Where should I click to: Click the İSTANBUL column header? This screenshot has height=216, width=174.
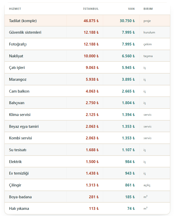(x=91, y=9)
